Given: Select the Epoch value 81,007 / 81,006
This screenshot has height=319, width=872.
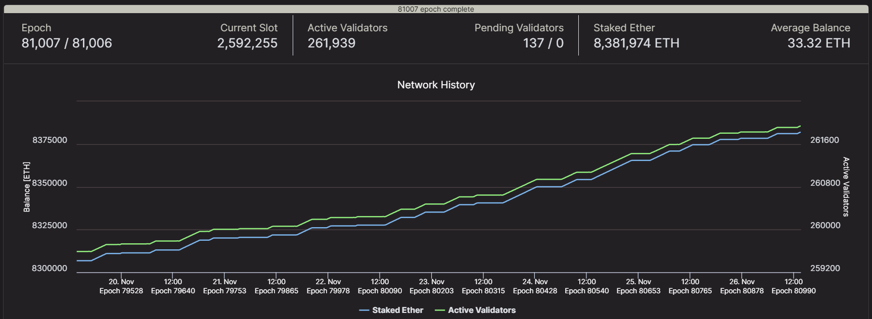Looking at the screenshot, I should [x=67, y=43].
